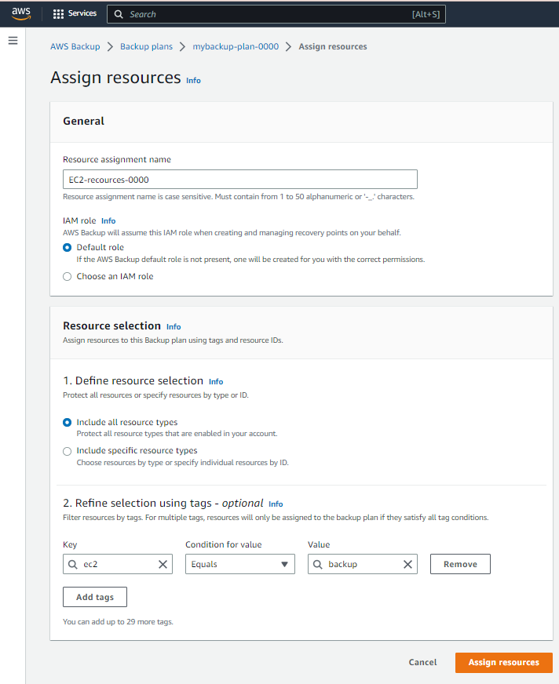
Task: Clear the backup value field with X icon
Action: 408,564
